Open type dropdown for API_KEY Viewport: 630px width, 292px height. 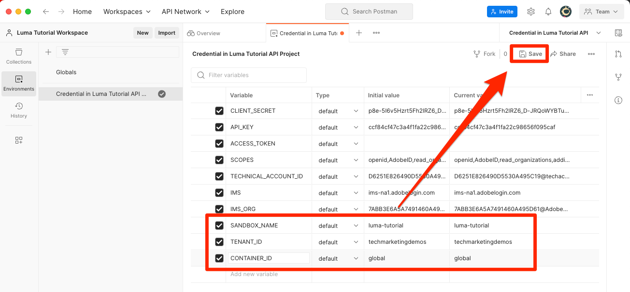click(338, 127)
